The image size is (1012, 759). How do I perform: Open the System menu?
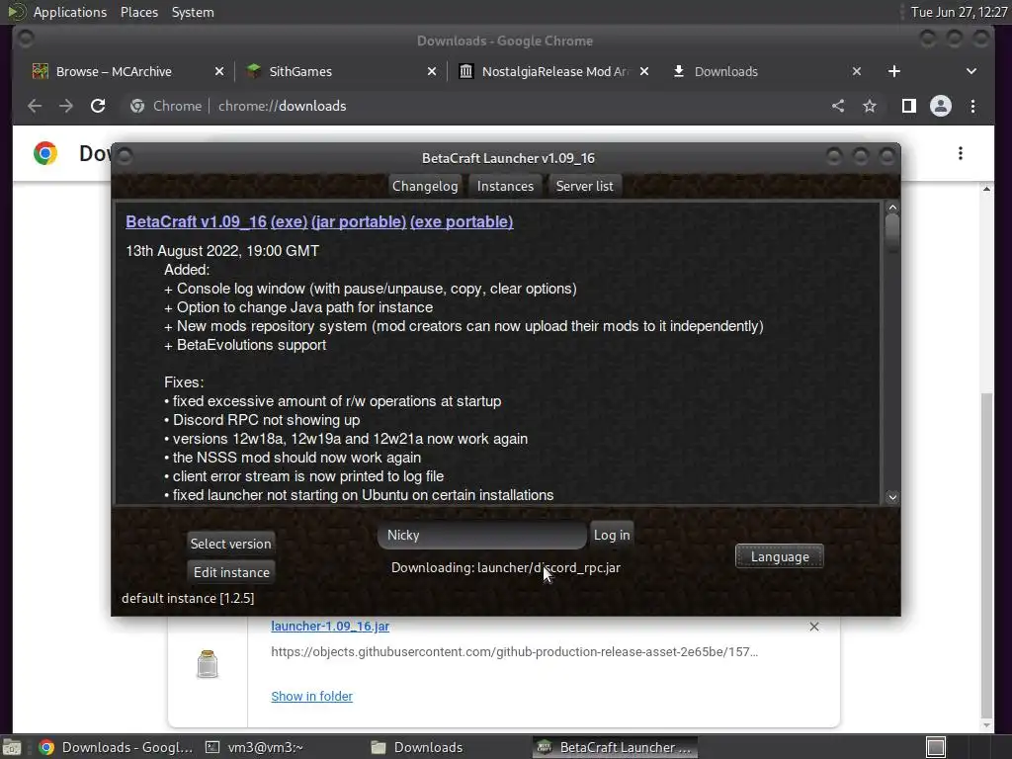click(x=193, y=12)
